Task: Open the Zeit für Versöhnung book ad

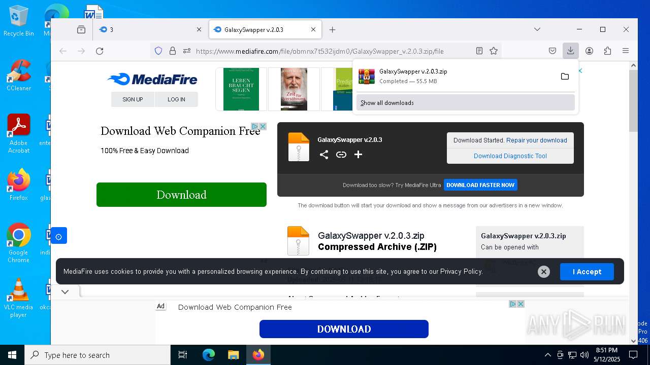Action: 294,89
